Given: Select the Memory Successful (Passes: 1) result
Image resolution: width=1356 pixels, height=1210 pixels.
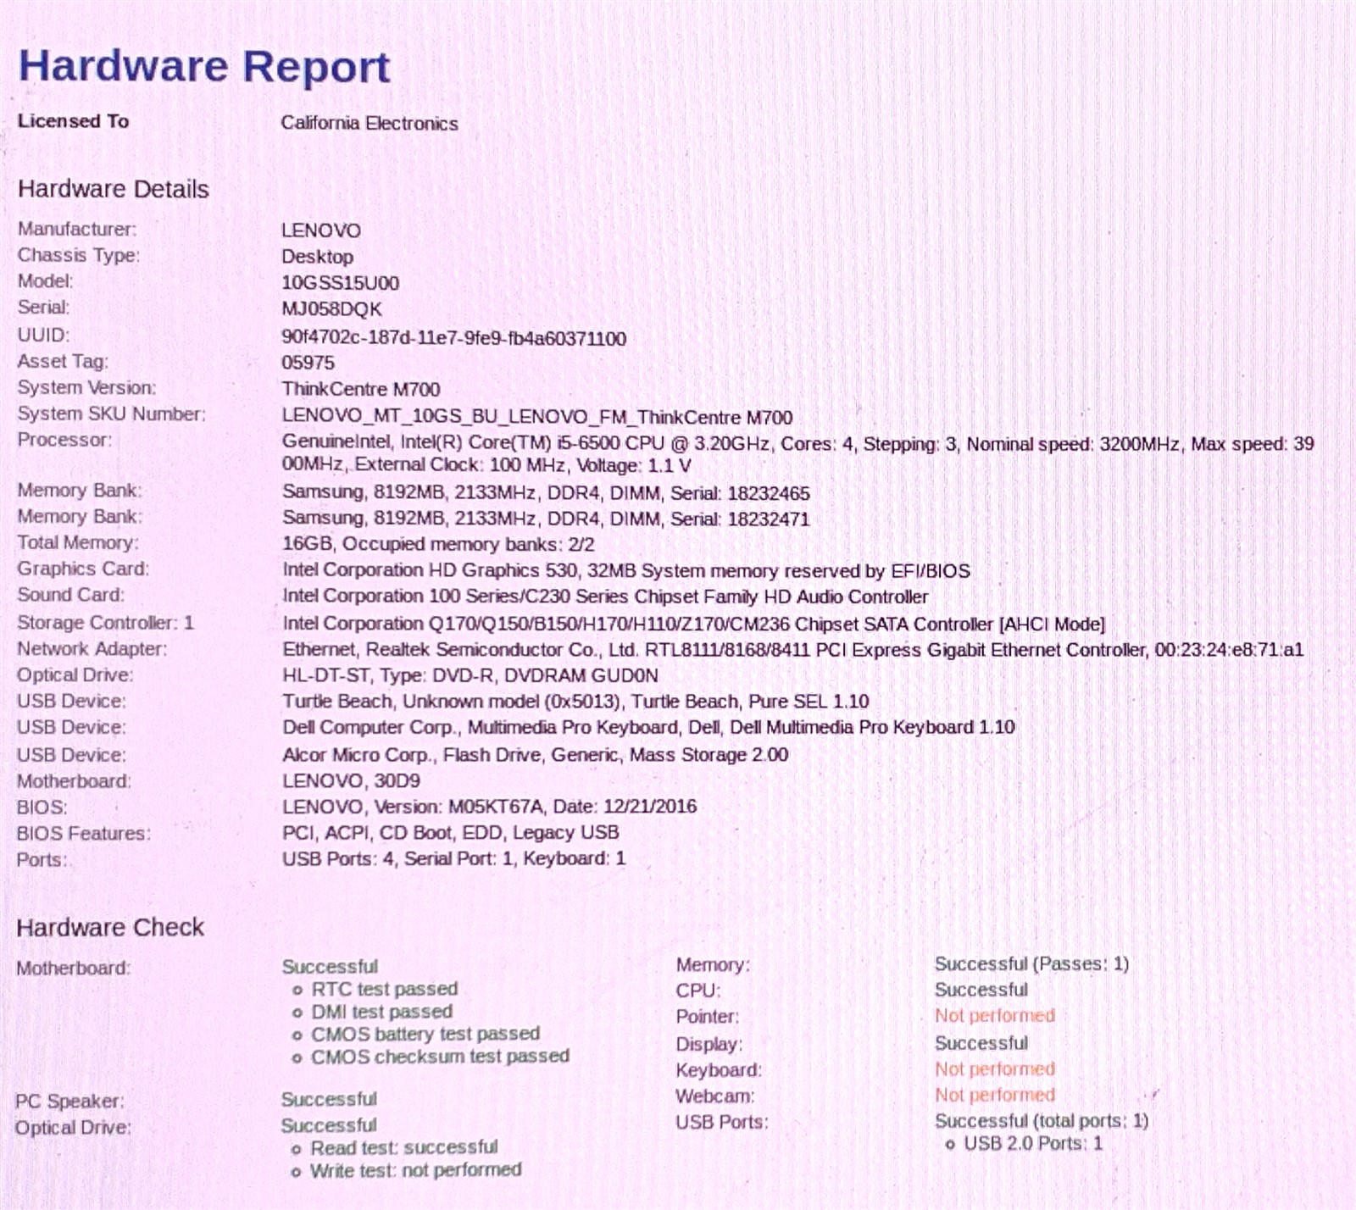Looking at the screenshot, I should click(x=1031, y=963).
